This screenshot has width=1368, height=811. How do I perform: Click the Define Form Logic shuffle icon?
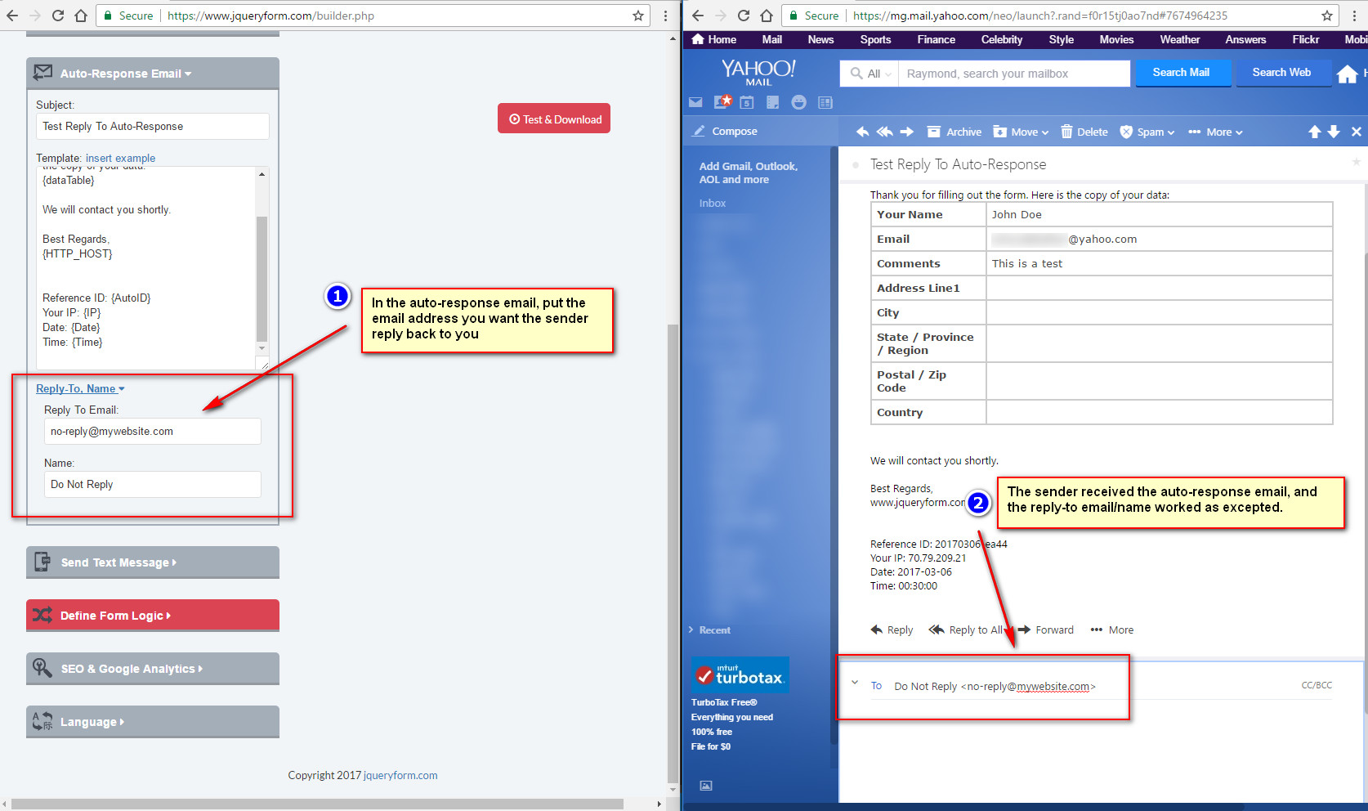pos(42,615)
